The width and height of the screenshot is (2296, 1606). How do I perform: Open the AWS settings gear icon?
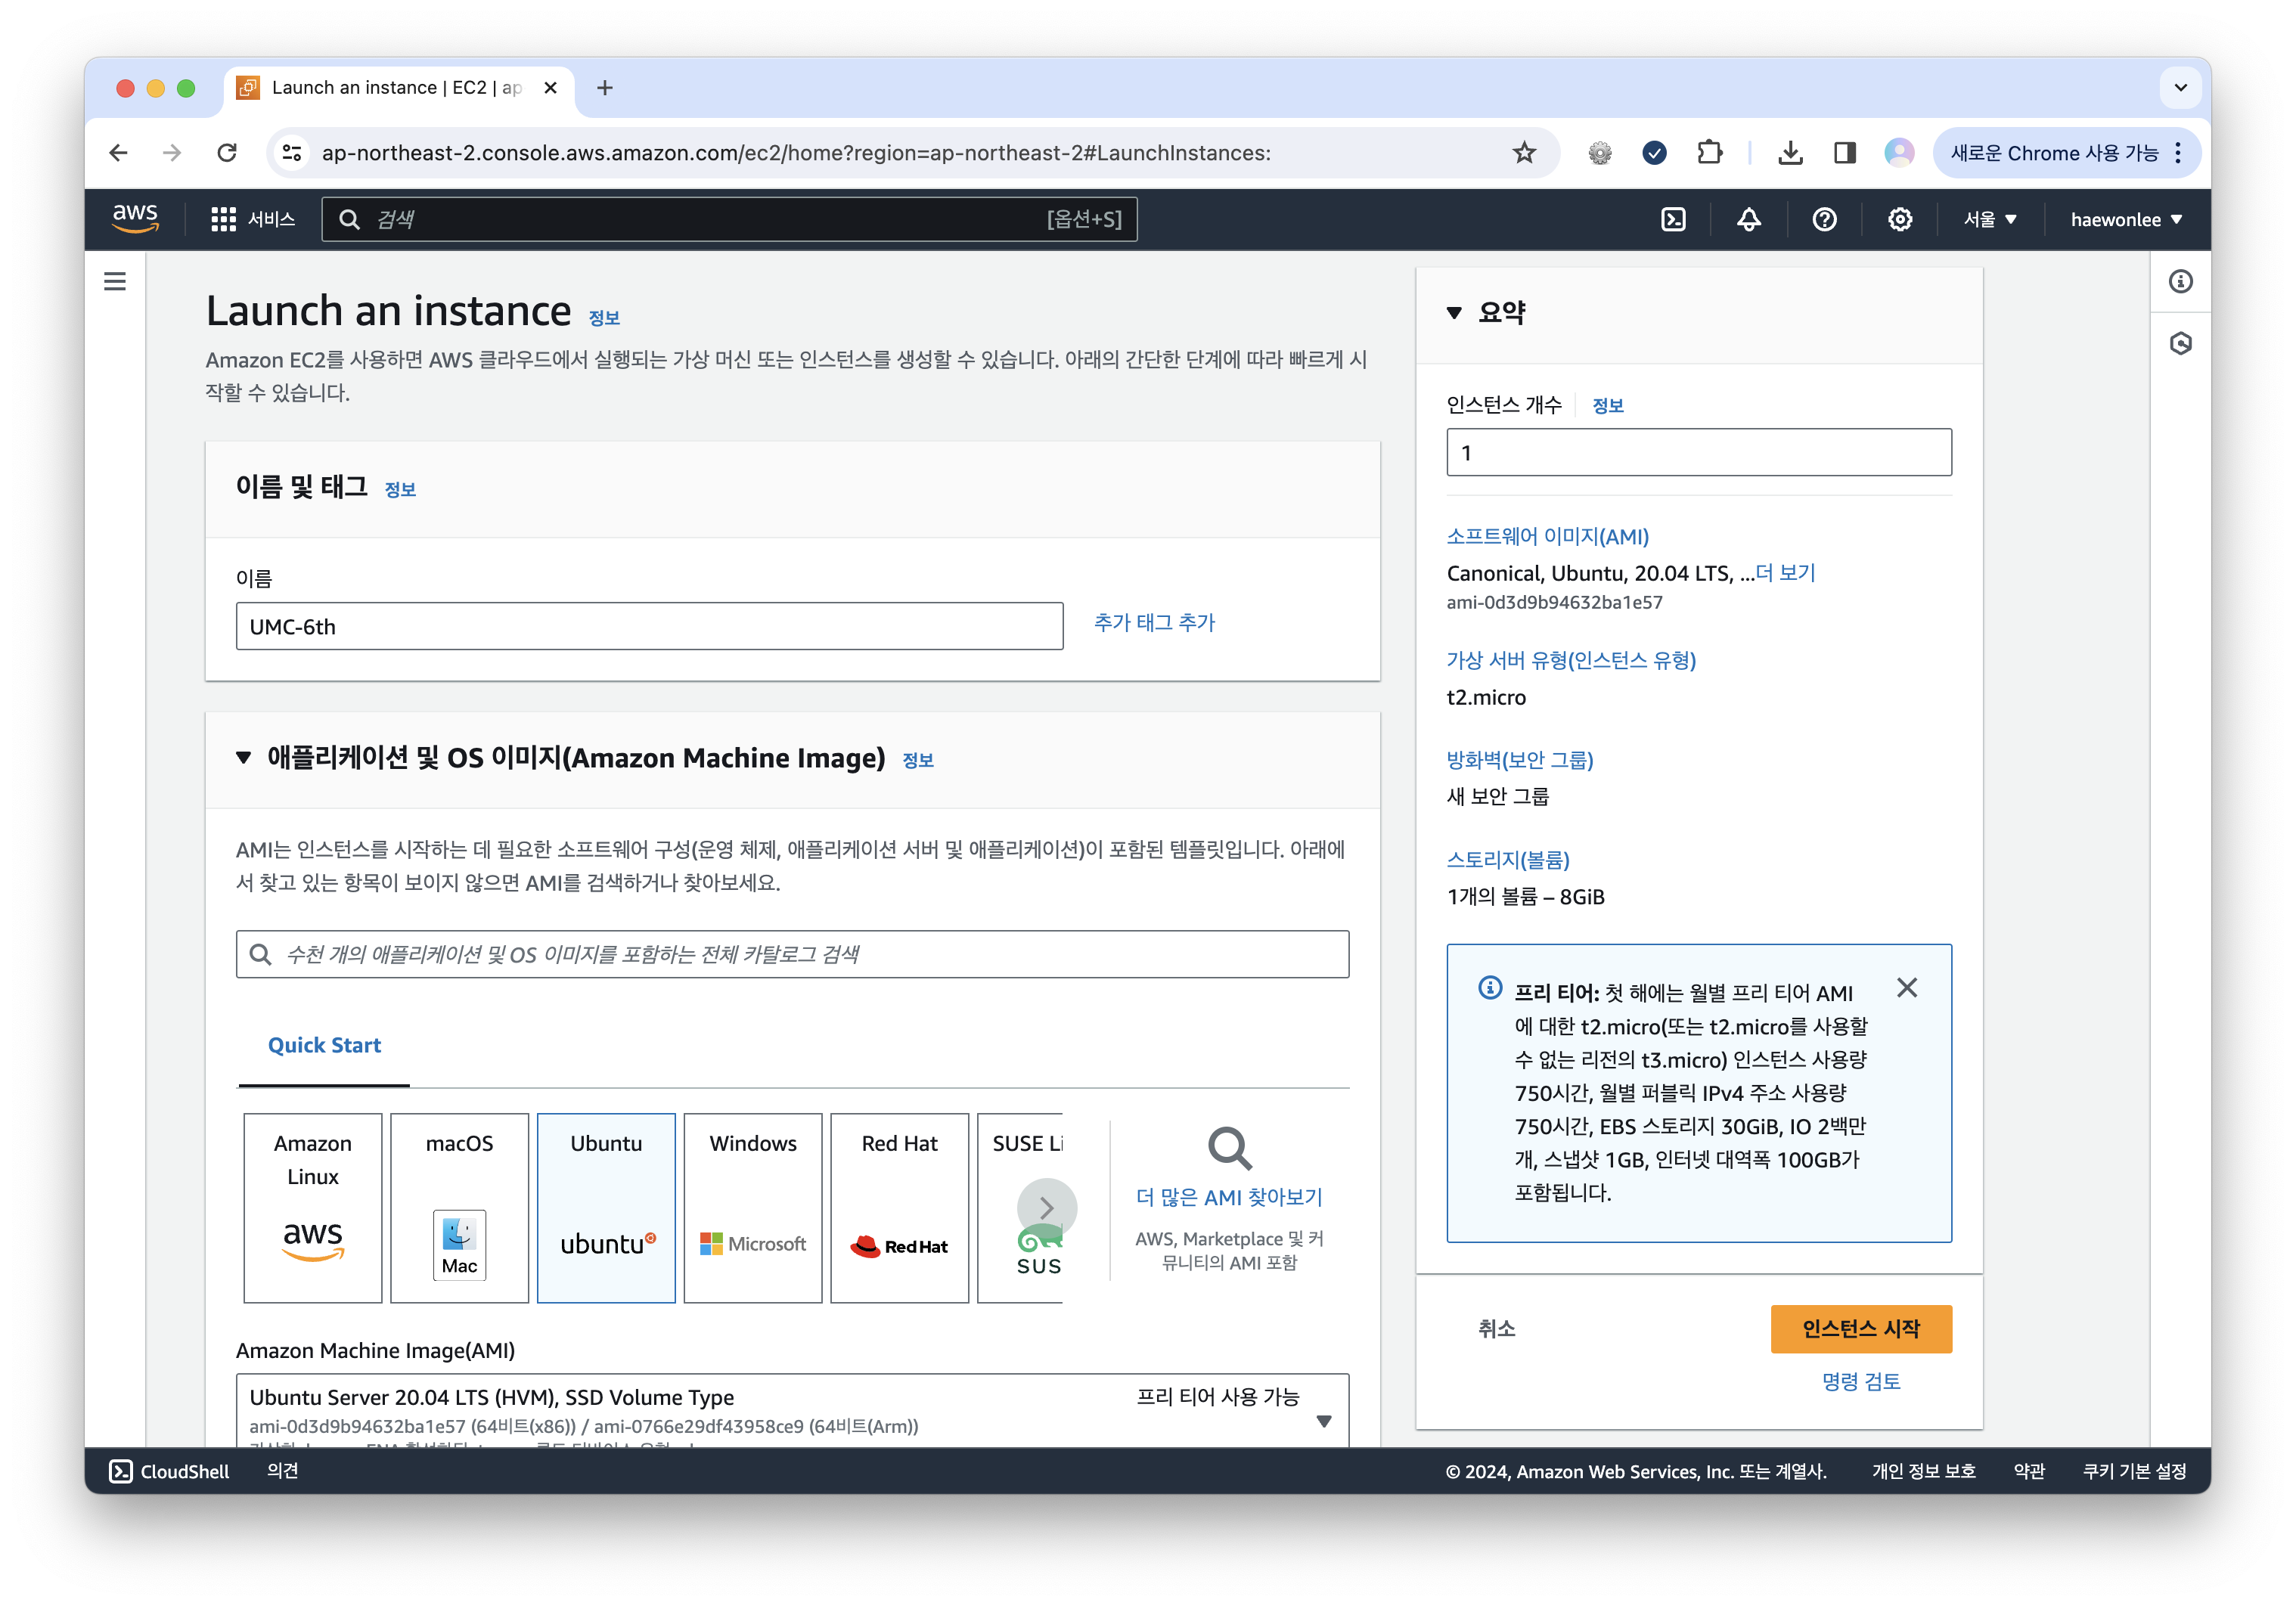click(1899, 219)
